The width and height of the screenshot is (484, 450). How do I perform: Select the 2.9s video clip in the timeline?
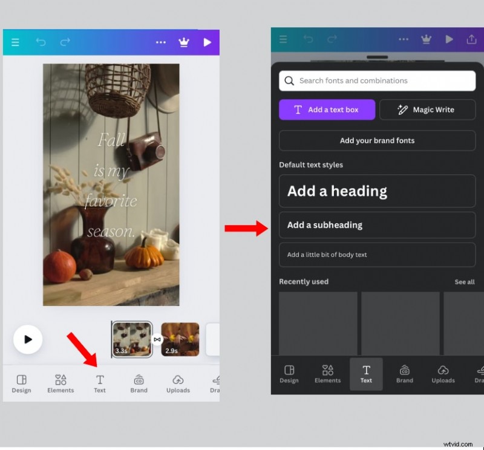pos(180,339)
